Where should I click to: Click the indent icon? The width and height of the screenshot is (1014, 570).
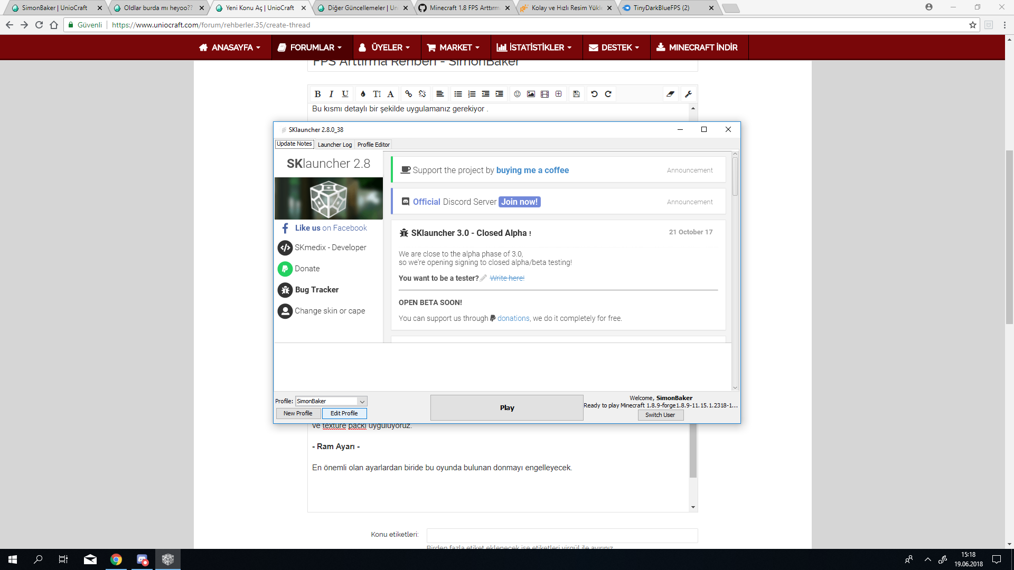coord(499,94)
